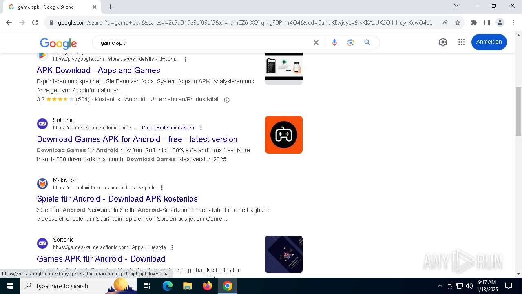Bookmark this page with the star icon

[x=458, y=23]
